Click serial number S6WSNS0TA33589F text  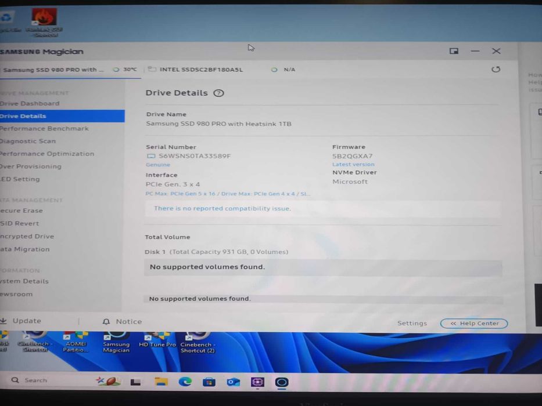(195, 156)
